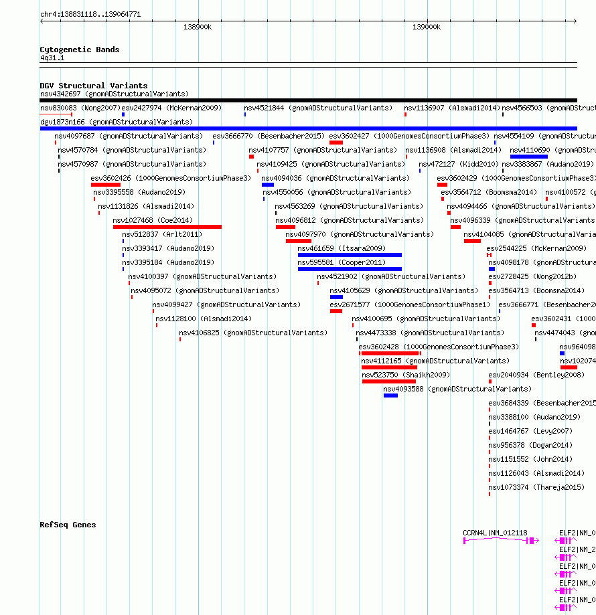
Task: Open nsv4104085 variant label
Action: pyautogui.click(x=530, y=235)
